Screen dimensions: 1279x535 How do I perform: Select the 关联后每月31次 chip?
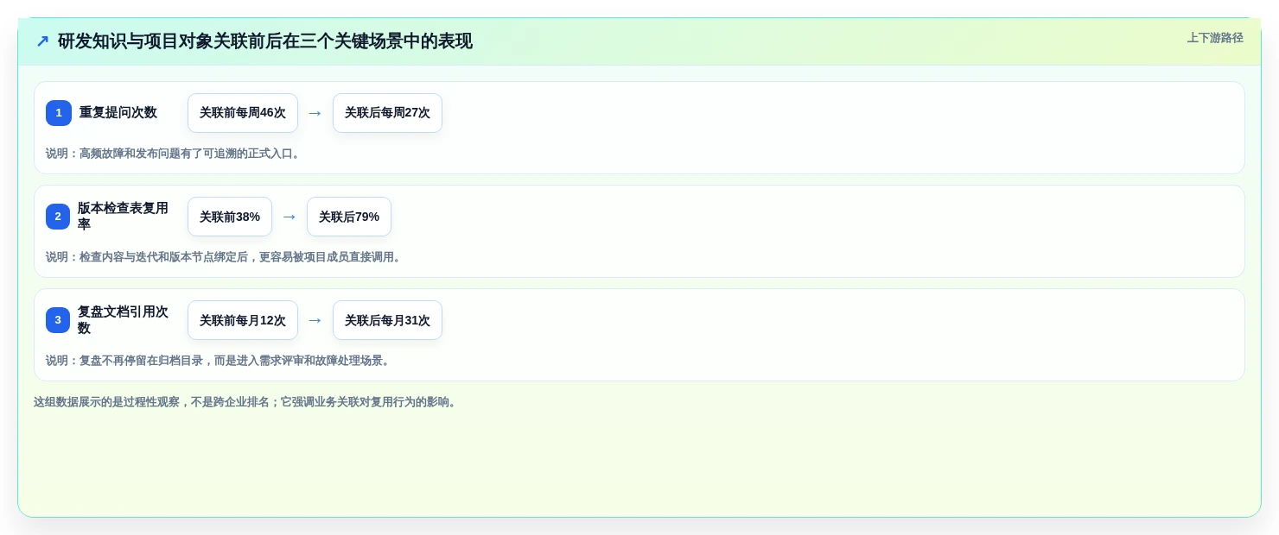387,320
